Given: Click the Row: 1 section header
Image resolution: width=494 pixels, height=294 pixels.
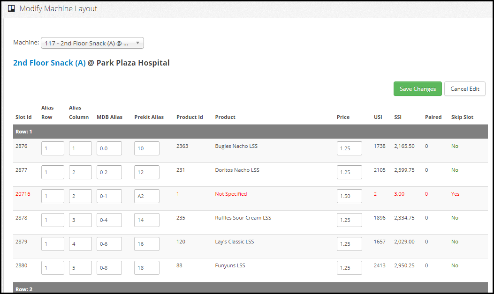Looking at the screenshot, I should [251, 132].
